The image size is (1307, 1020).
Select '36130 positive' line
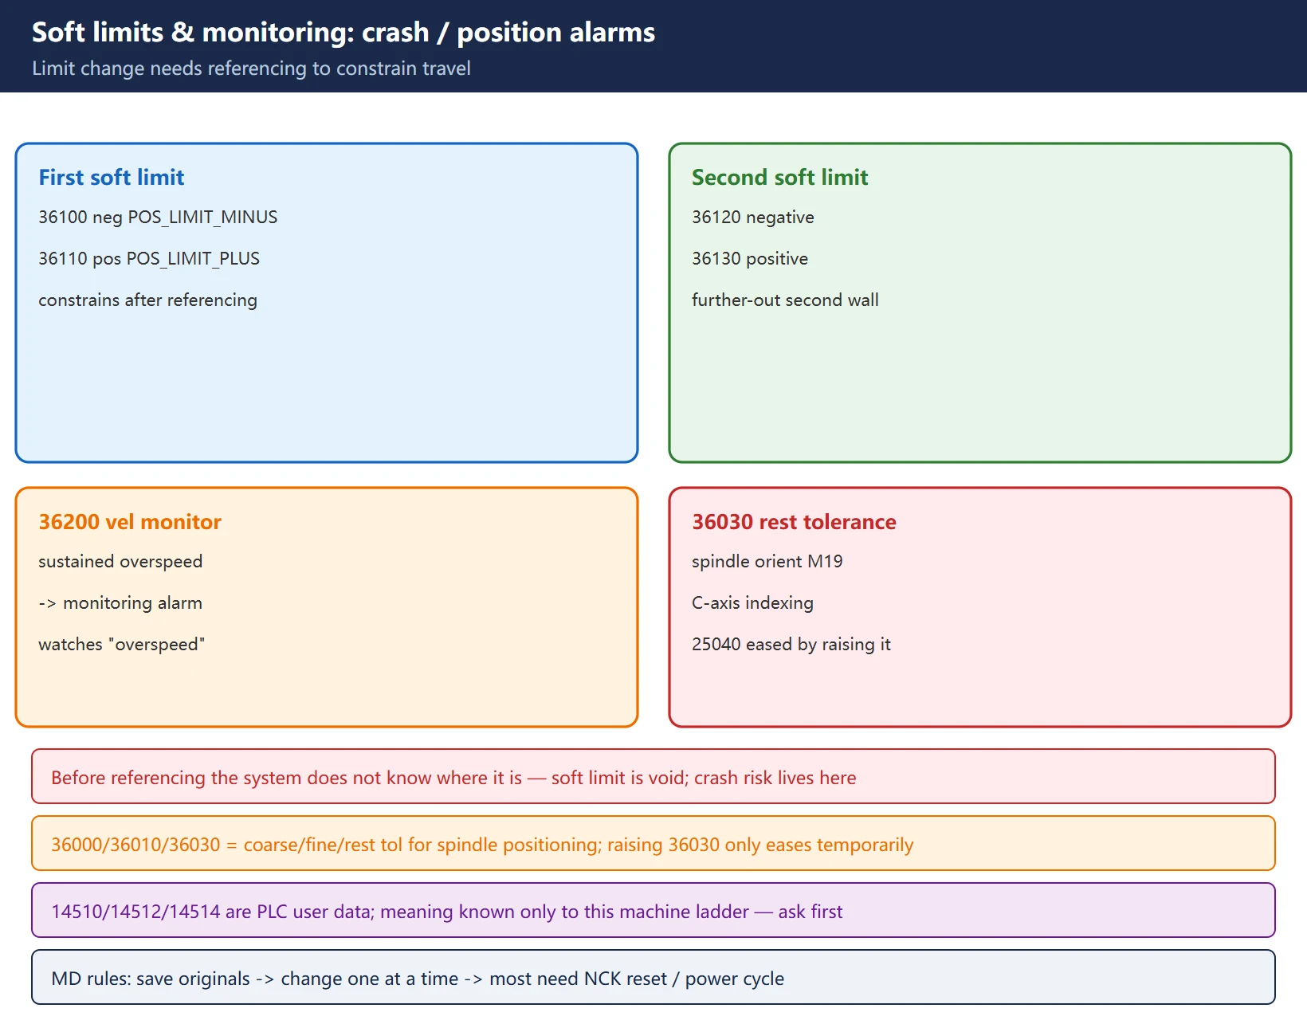click(749, 258)
